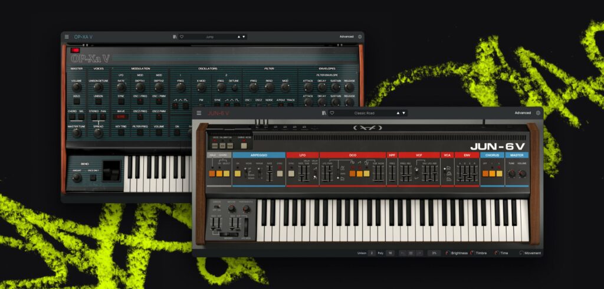The width and height of the screenshot is (604, 289).
Task: Open preset library icon in JUN-6 V
Action: [x=324, y=113]
